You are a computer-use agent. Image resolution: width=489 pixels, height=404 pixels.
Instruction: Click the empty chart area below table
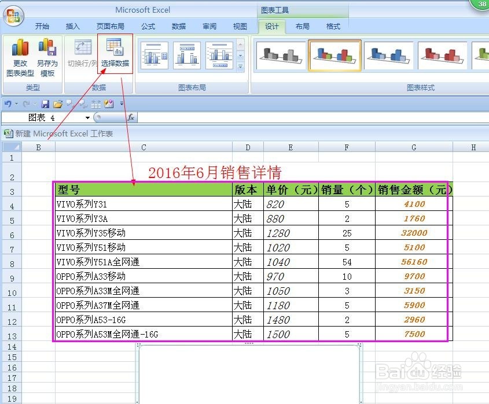coord(249,374)
